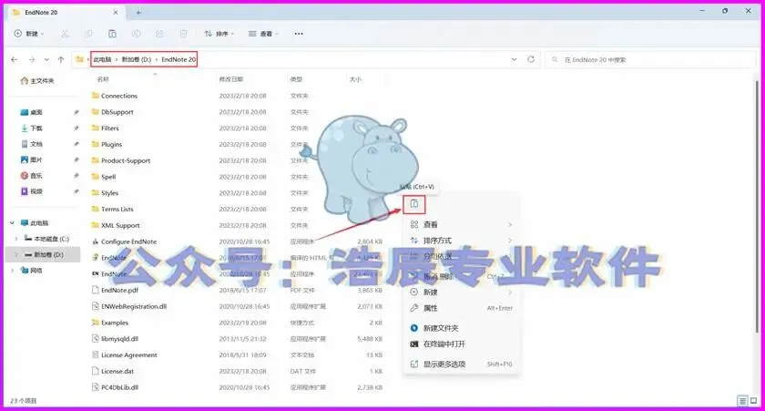Open 主文件夹 (Home) in the sidebar
The image size is (765, 411).
(x=37, y=81)
